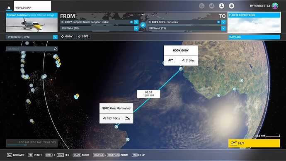Image resolution: width=286 pixels, height=161 pixels.
Task: Open the NAV LOG button
Action: [254, 37]
